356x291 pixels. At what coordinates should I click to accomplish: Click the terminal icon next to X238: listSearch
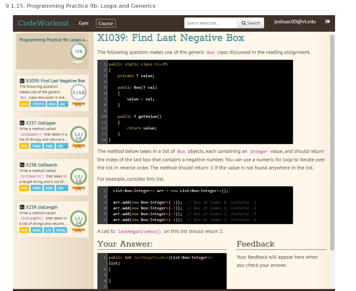point(22,165)
